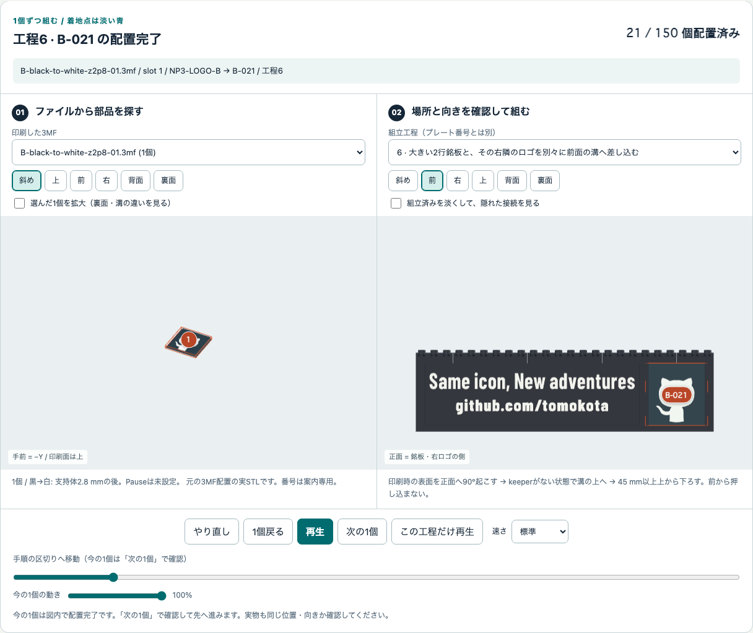Image resolution: width=753 pixels, height=633 pixels.
Task: Click the やり直し button
Action: tap(212, 532)
